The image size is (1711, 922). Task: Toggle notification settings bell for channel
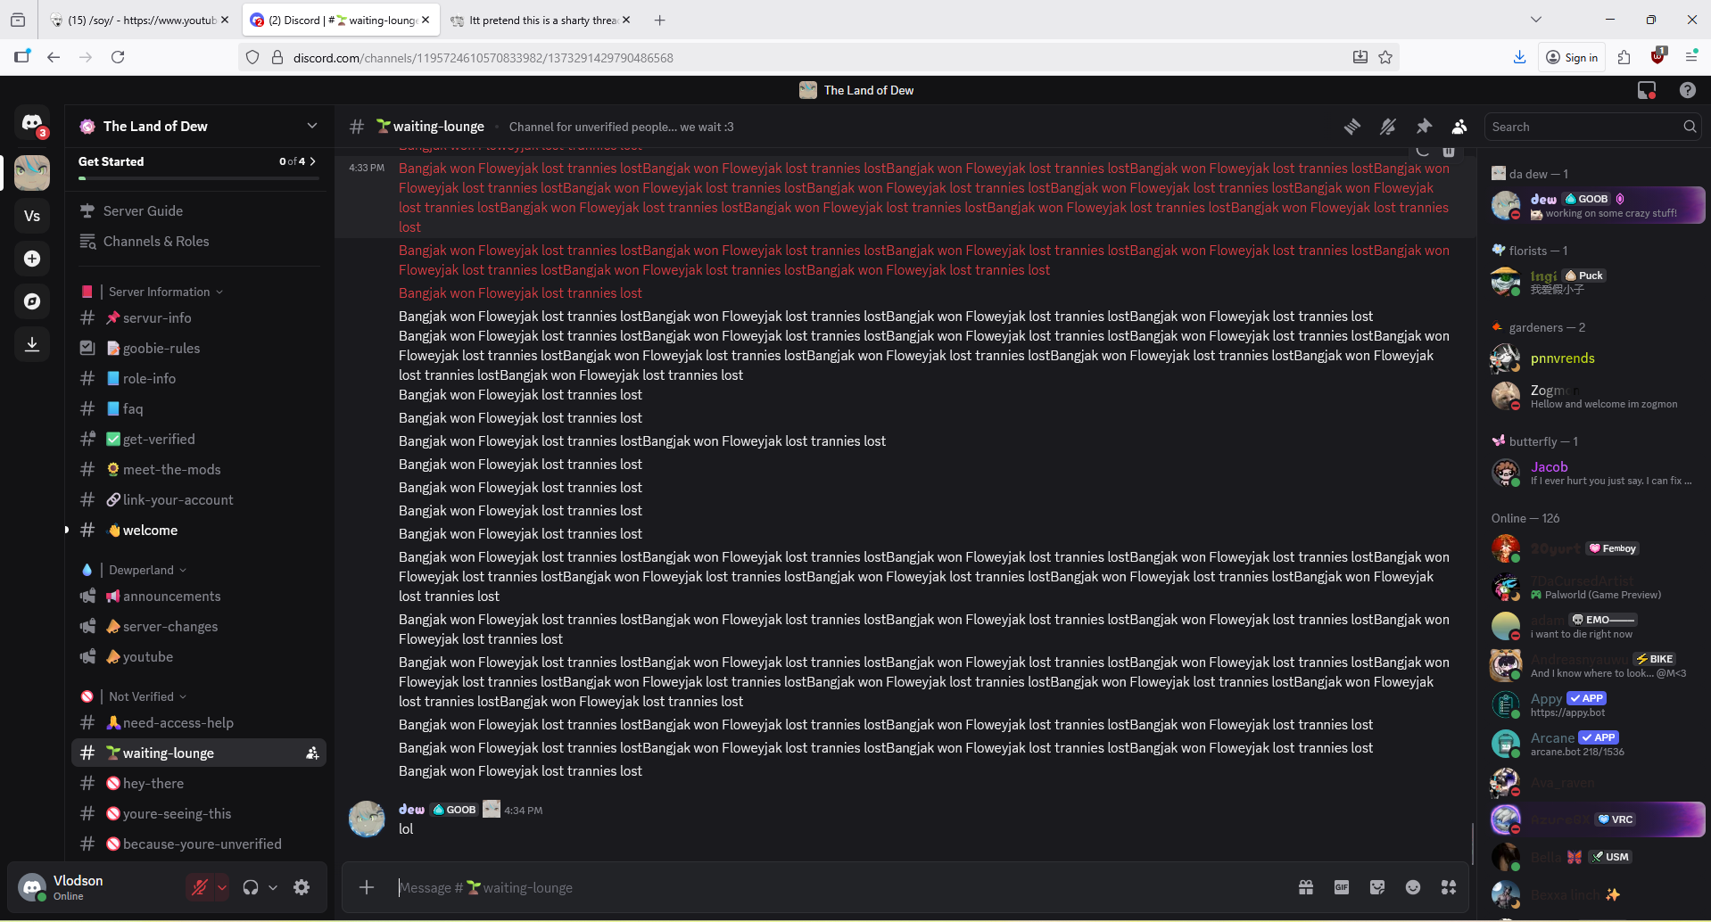pyautogui.click(x=1388, y=127)
